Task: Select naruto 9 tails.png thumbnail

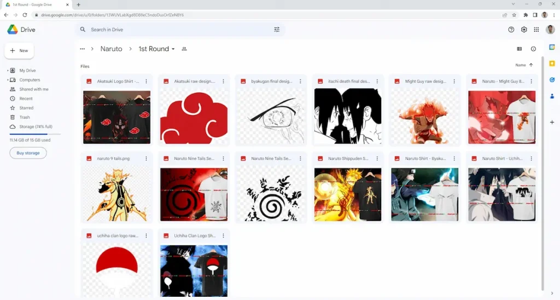Action: [117, 194]
